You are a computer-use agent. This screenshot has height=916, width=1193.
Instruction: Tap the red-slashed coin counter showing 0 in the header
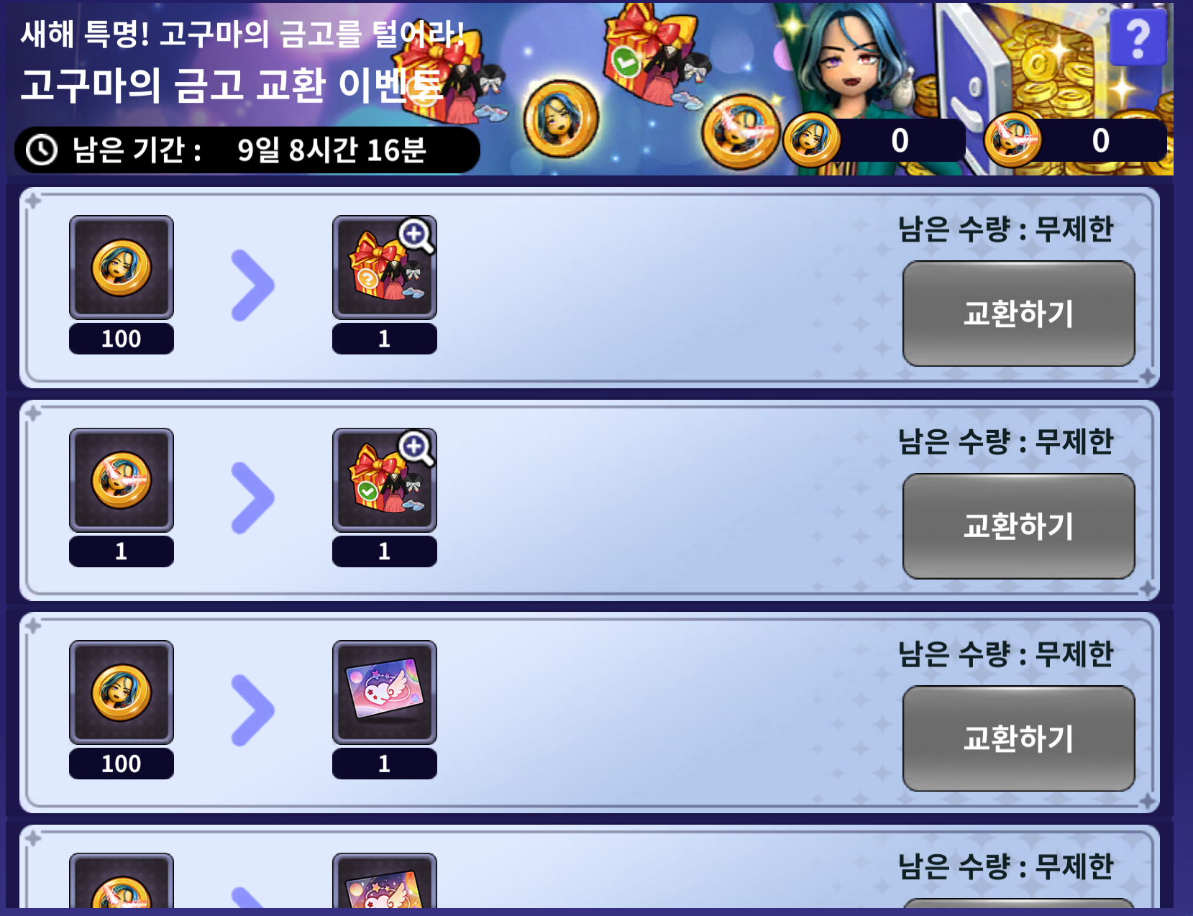[x=1074, y=140]
